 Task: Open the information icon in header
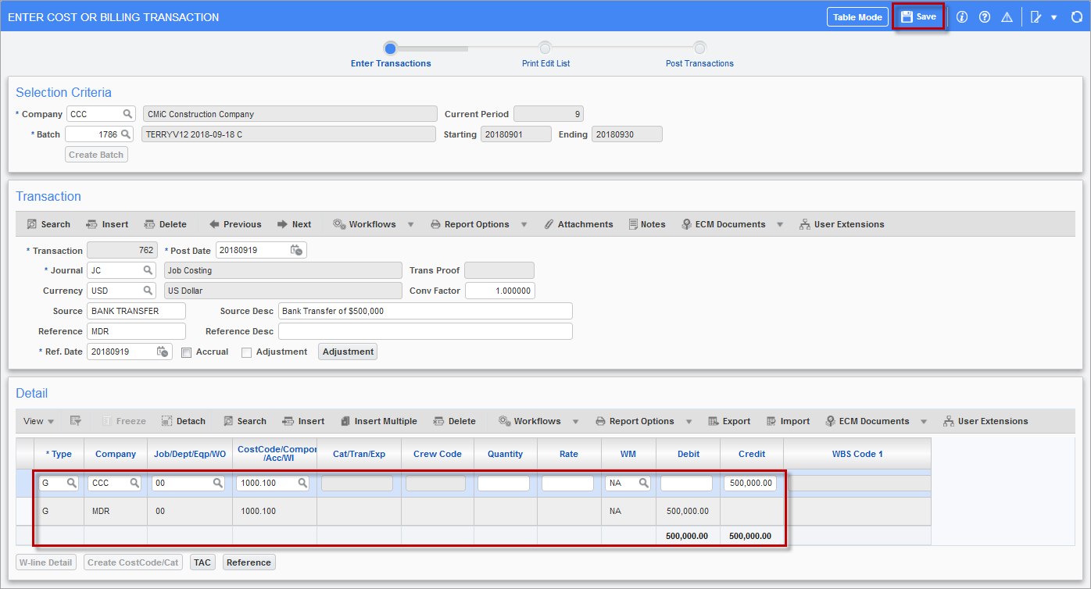962,17
